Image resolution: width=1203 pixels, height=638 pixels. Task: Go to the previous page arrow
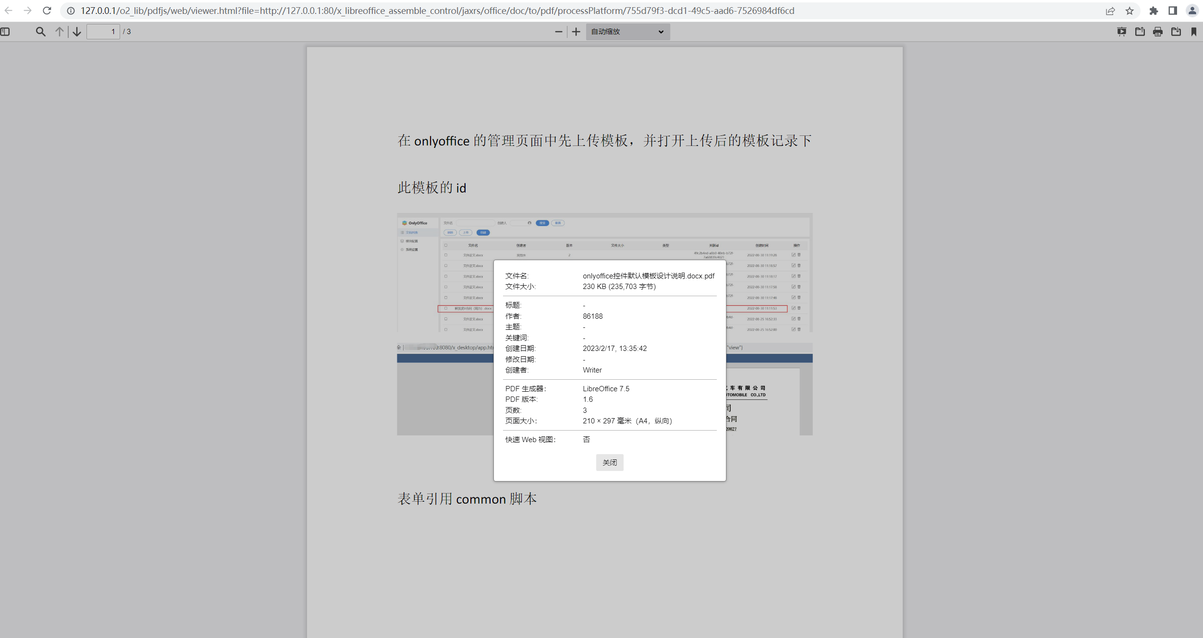[x=59, y=32]
